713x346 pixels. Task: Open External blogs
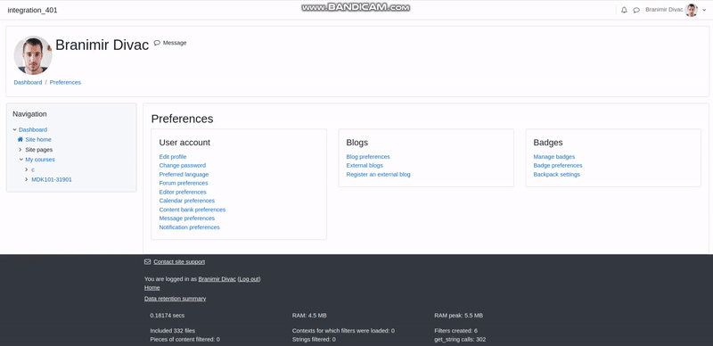(x=365, y=165)
